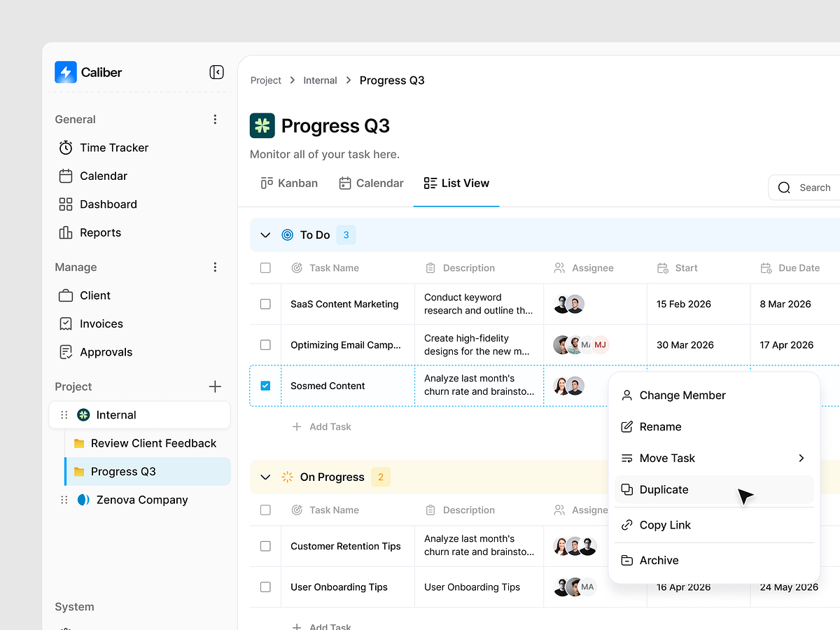Click the Invoices receipt icon
Image resolution: width=840 pixels, height=630 pixels.
[66, 324]
